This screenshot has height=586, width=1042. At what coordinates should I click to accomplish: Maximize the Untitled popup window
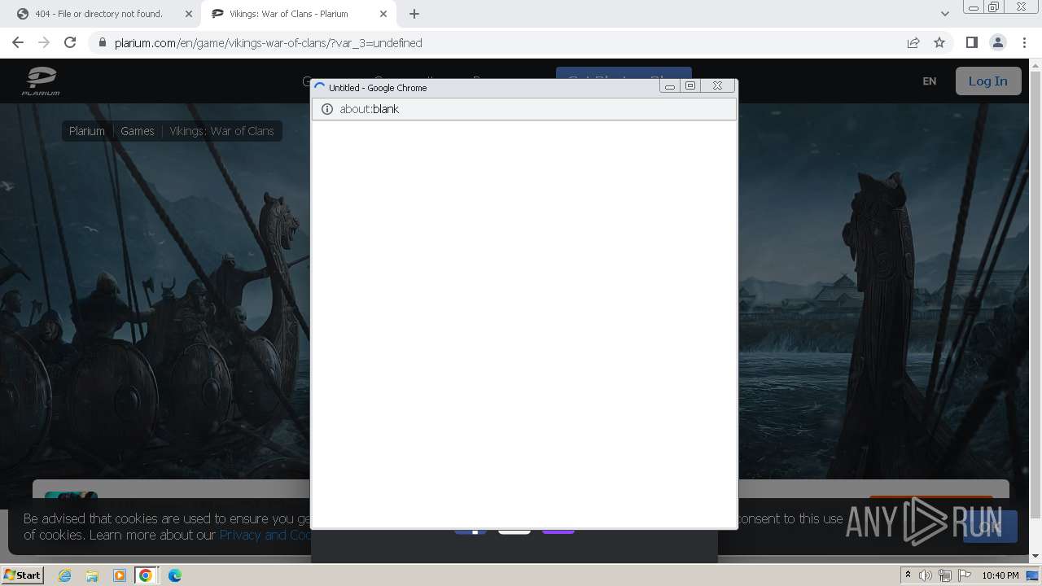coord(690,86)
